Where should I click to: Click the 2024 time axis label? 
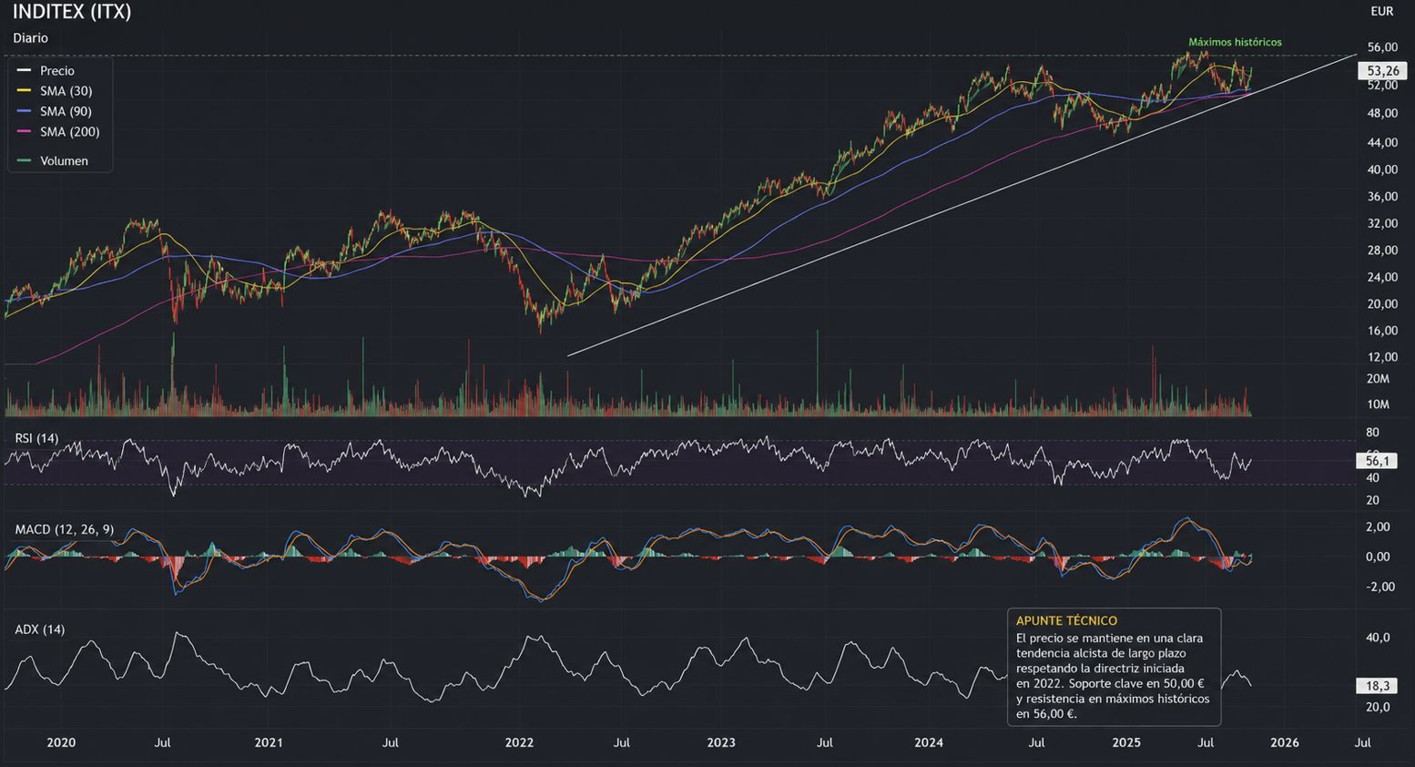tap(929, 743)
